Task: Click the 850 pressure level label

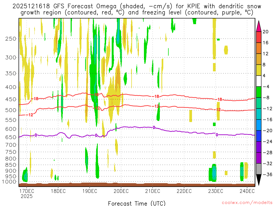Action: pos(11,165)
